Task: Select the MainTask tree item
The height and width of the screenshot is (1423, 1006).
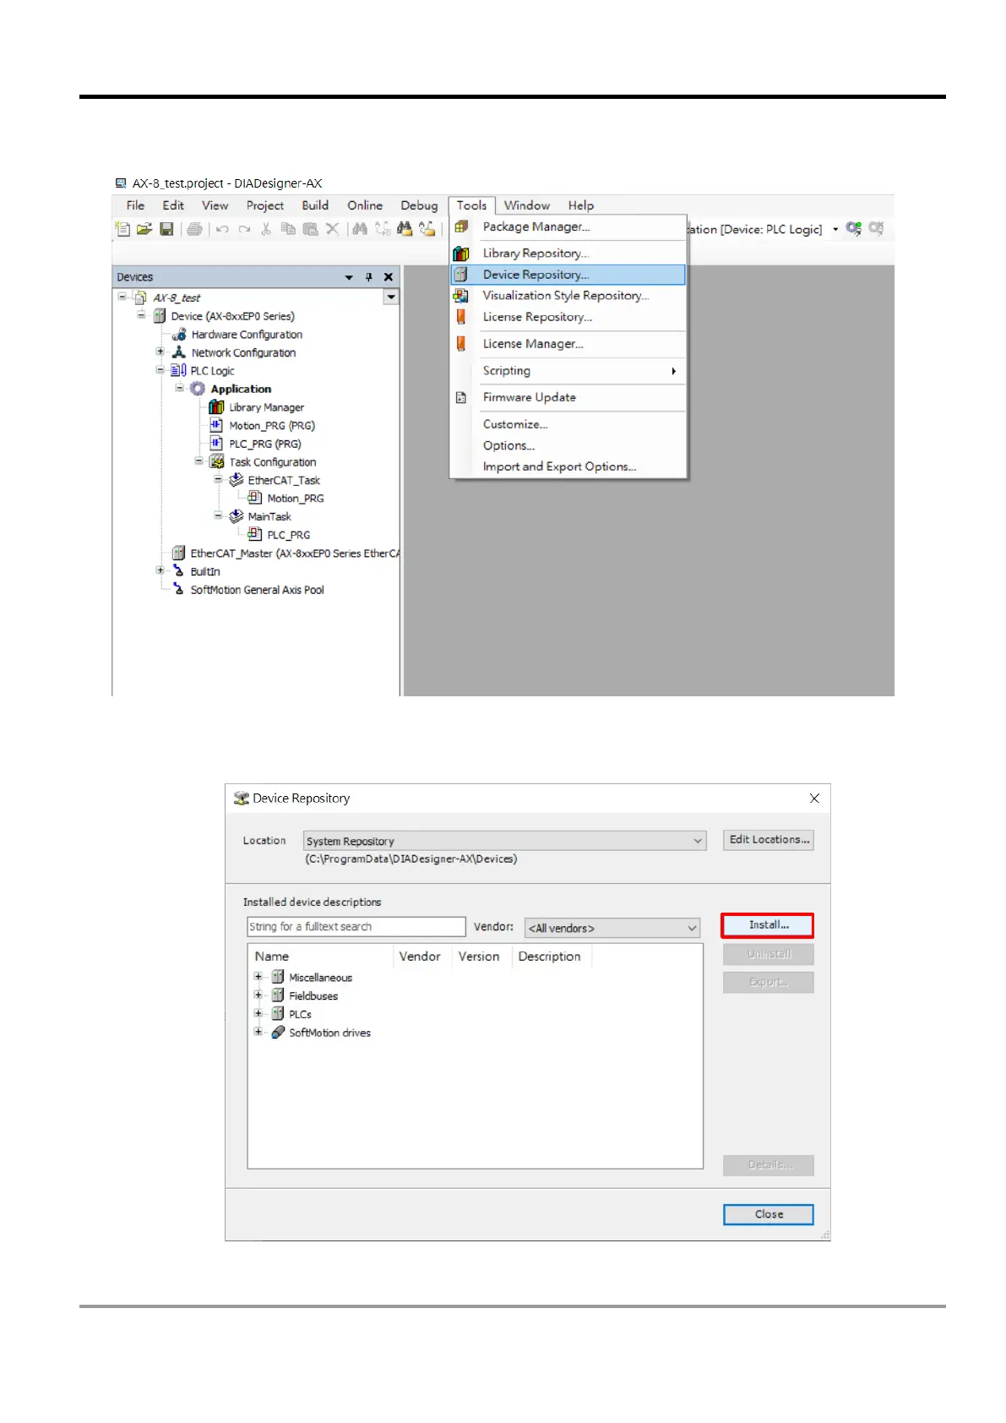Action: click(x=269, y=516)
